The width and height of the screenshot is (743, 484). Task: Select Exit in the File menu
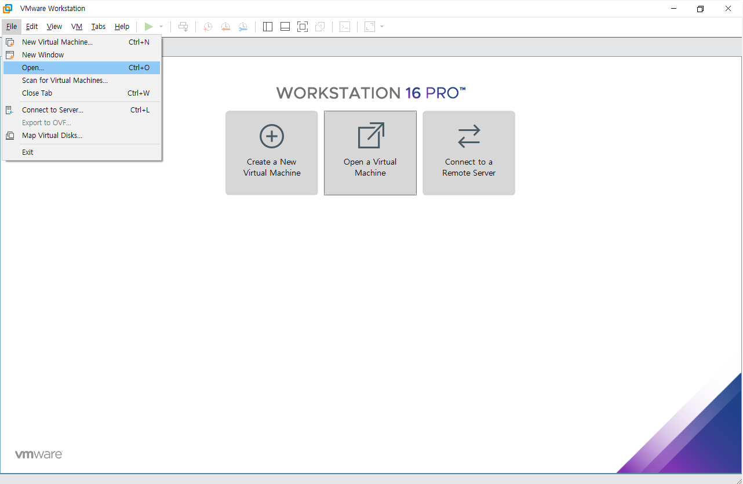82,152
